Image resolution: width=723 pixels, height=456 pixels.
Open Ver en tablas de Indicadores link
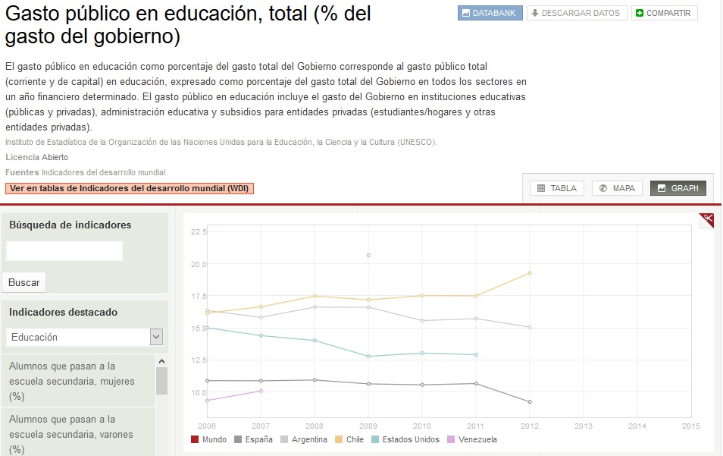pyautogui.click(x=130, y=188)
